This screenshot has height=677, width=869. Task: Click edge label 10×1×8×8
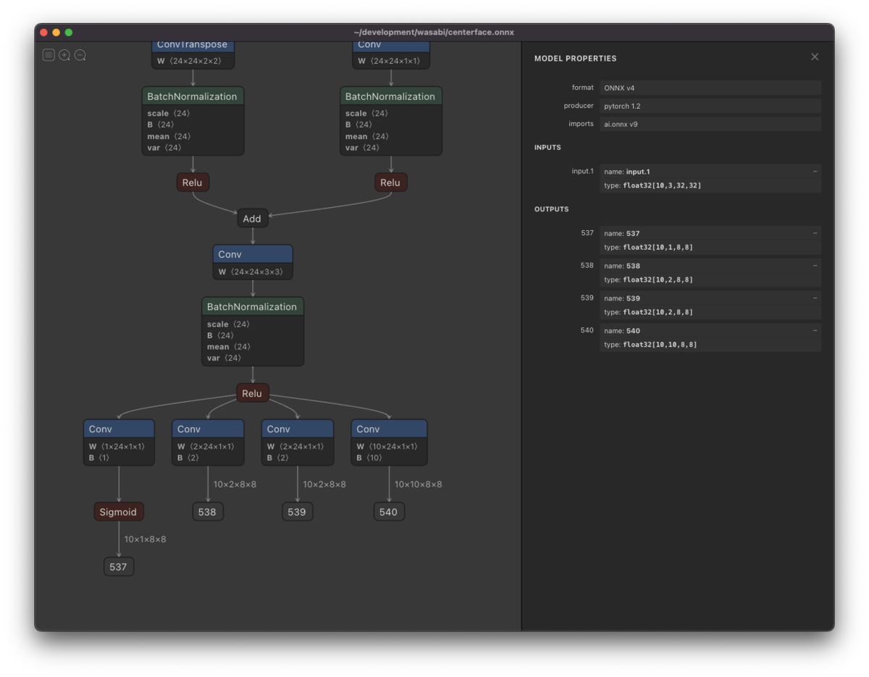point(145,539)
